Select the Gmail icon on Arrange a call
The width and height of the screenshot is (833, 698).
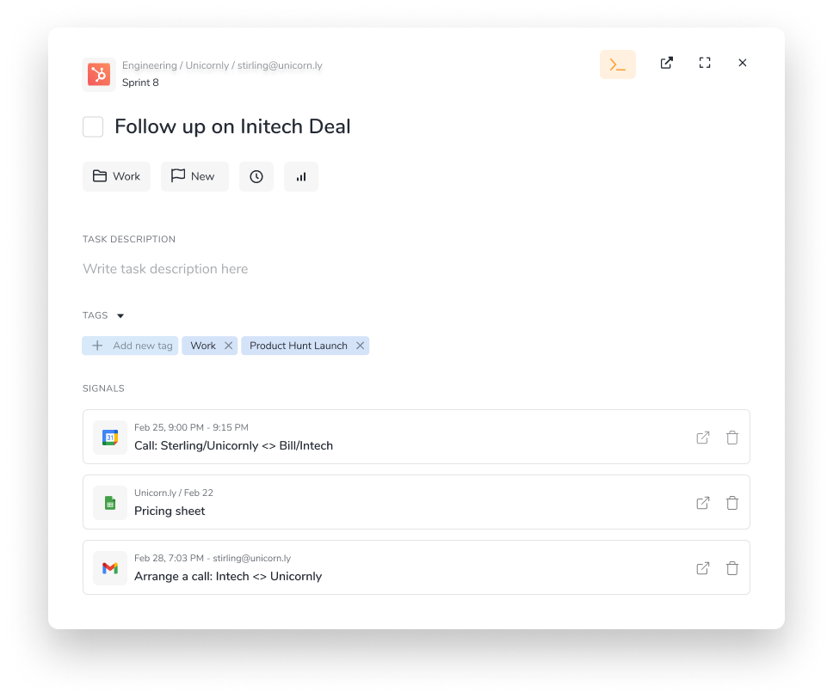tap(109, 567)
